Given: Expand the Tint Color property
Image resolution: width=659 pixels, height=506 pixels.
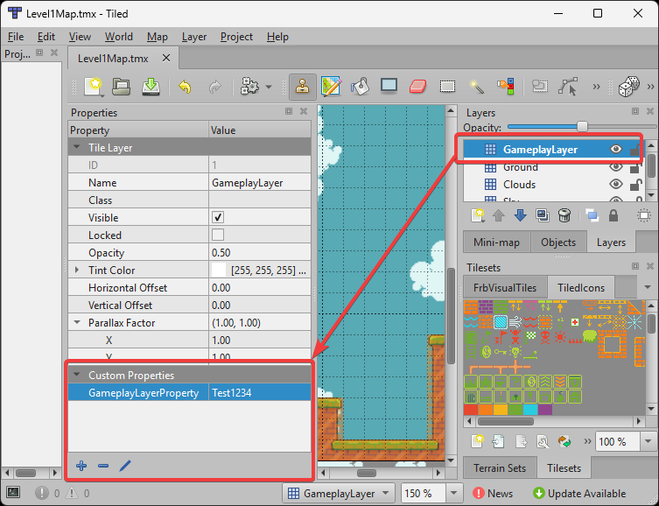Looking at the screenshot, I should click(x=77, y=271).
